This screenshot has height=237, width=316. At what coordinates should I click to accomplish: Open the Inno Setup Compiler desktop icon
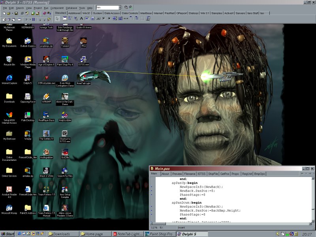click(x=65, y=192)
